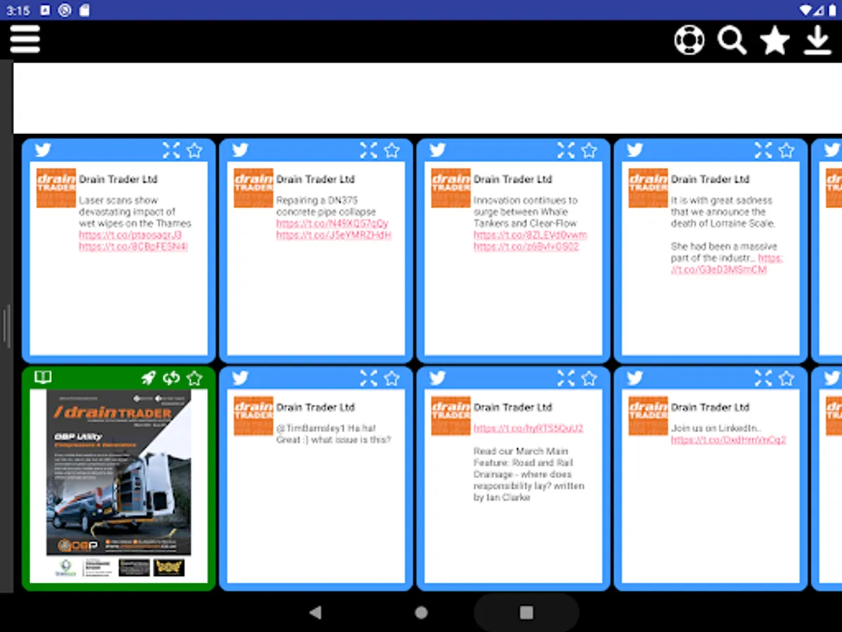Tap Twitter bird on Lorraine Scale card
This screenshot has height=632, width=842.
[634, 150]
